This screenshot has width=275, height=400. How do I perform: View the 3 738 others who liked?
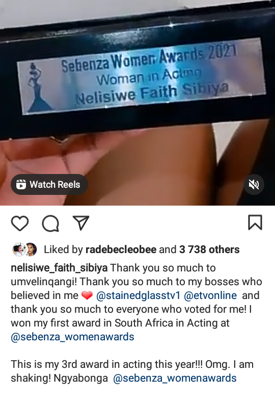click(x=209, y=249)
